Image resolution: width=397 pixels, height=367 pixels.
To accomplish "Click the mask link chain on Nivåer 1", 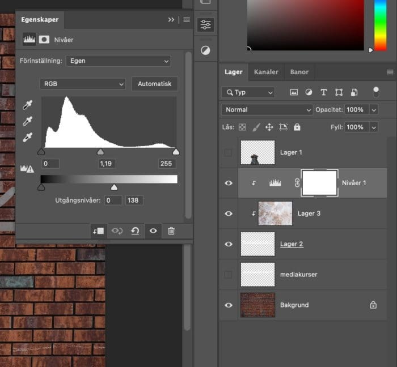I will coord(297,183).
